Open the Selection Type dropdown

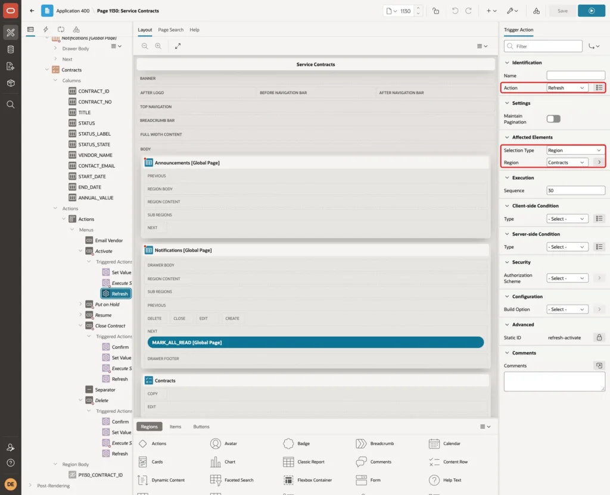click(575, 151)
